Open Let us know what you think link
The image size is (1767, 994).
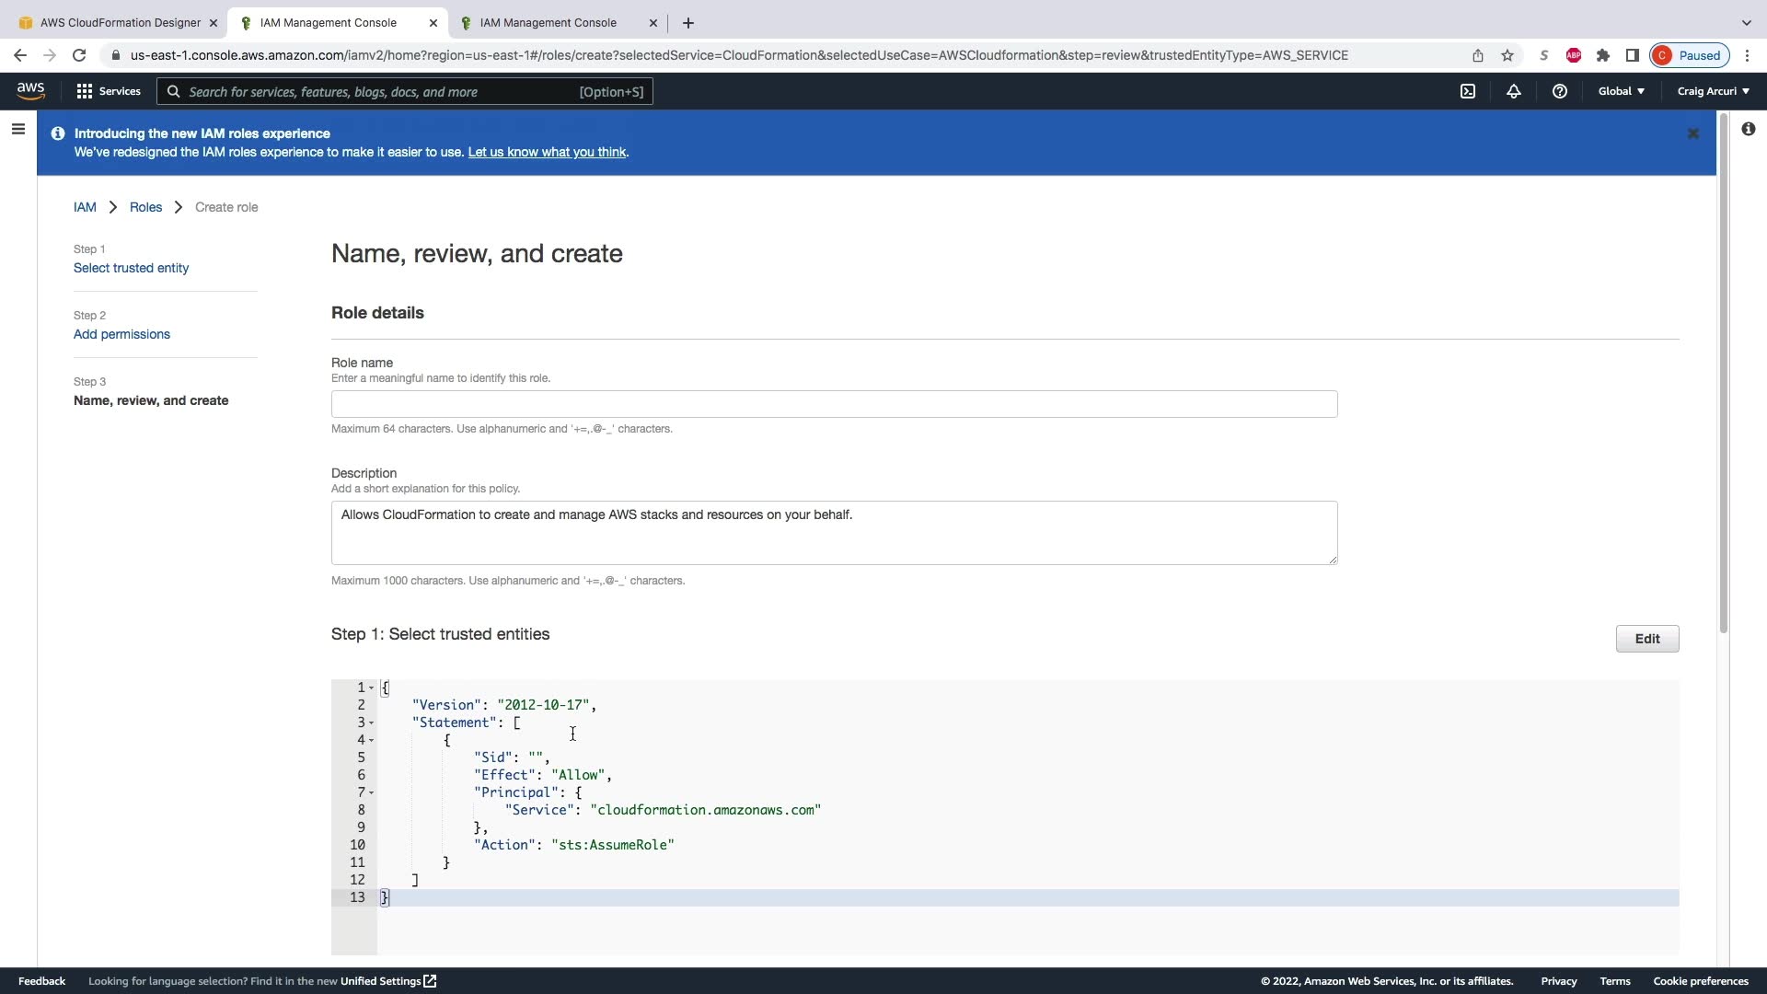(547, 152)
